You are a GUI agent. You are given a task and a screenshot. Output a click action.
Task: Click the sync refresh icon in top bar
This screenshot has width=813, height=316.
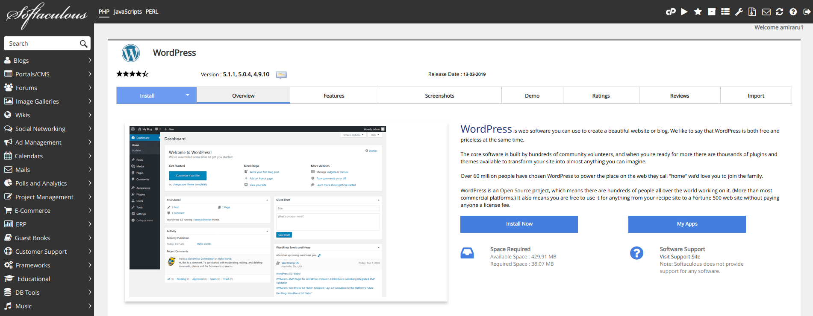780,12
